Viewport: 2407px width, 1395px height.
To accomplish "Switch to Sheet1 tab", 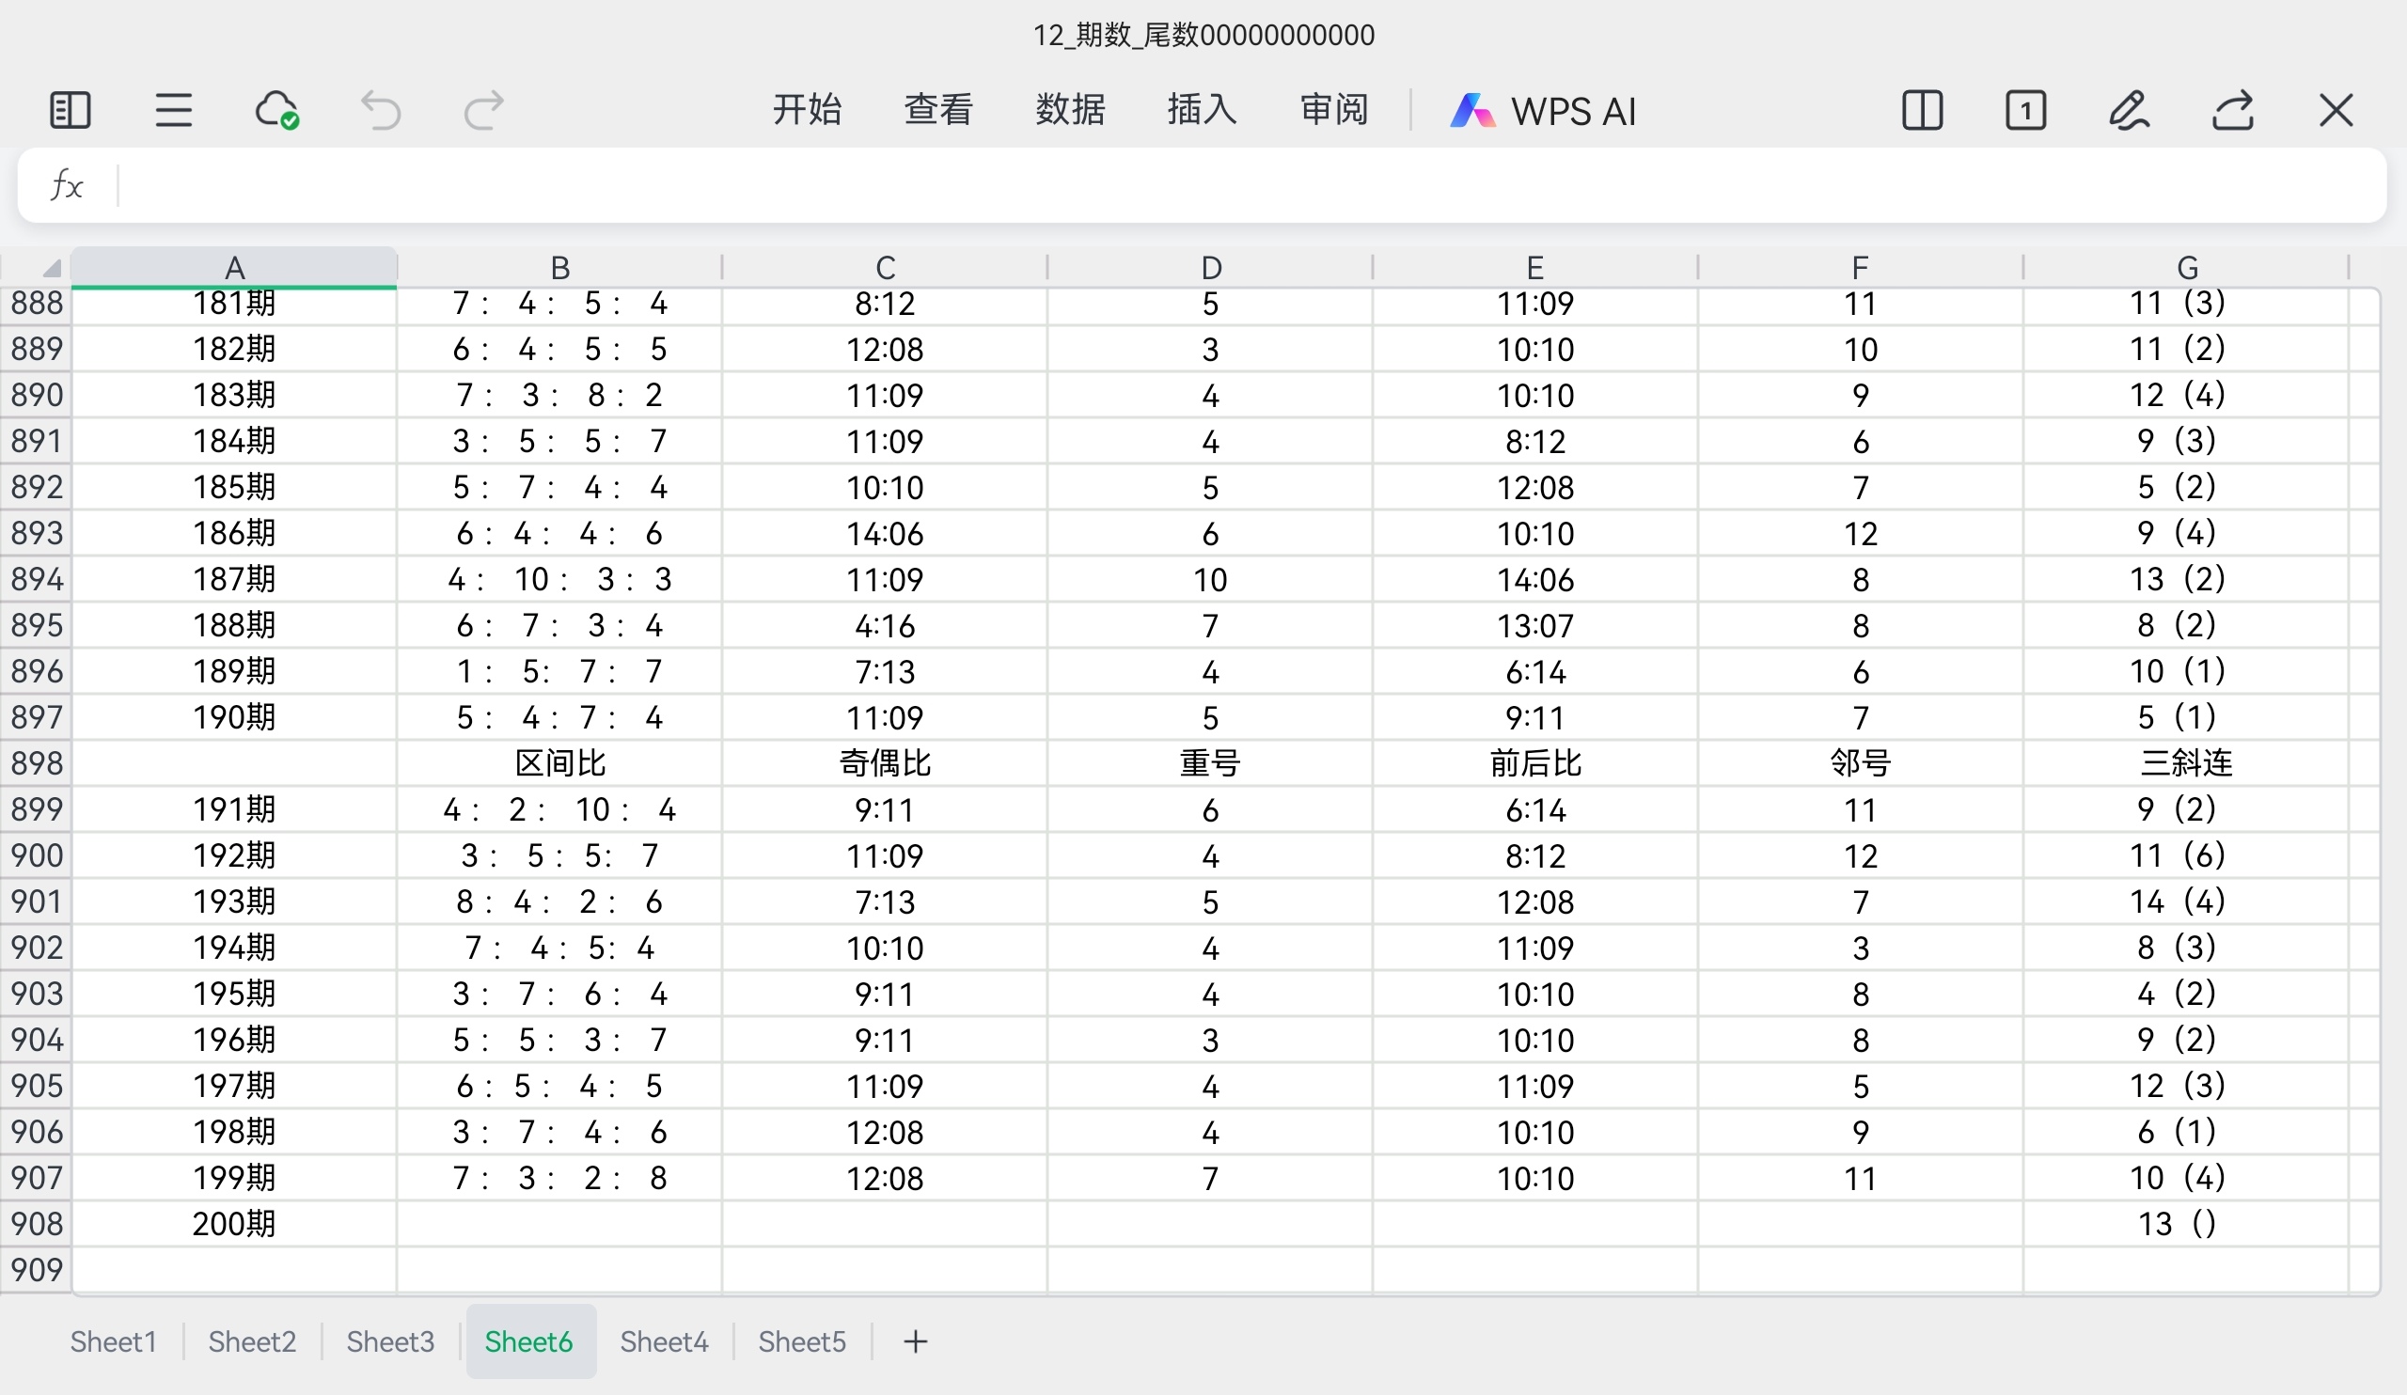I will (x=113, y=1341).
